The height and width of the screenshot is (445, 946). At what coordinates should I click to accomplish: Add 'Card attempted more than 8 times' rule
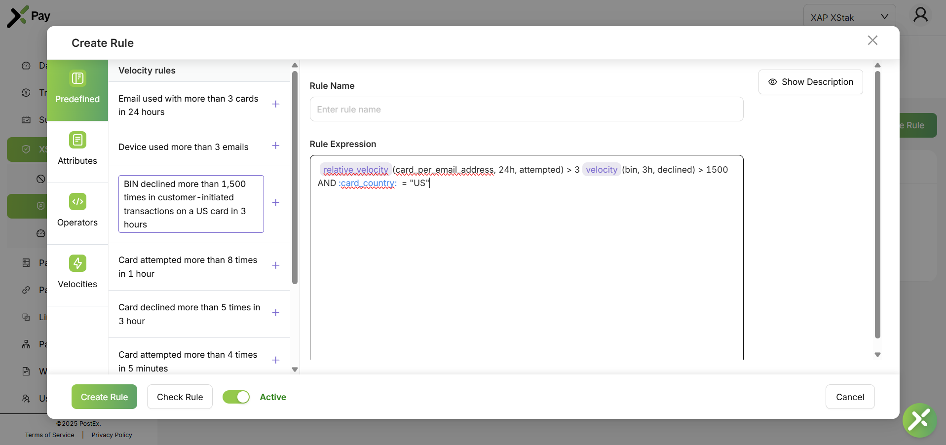pos(275,265)
